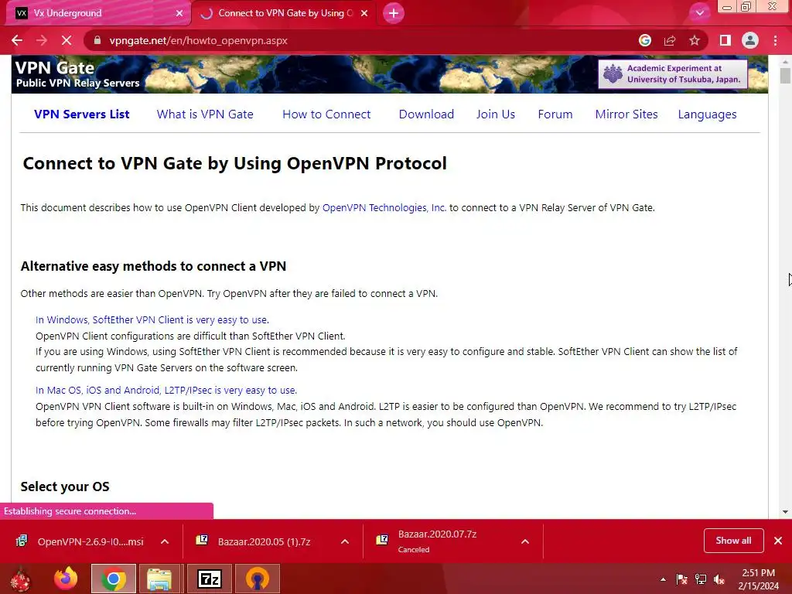Open OpenVPN GUI taskbar icon
792x594 pixels.
coord(258,579)
